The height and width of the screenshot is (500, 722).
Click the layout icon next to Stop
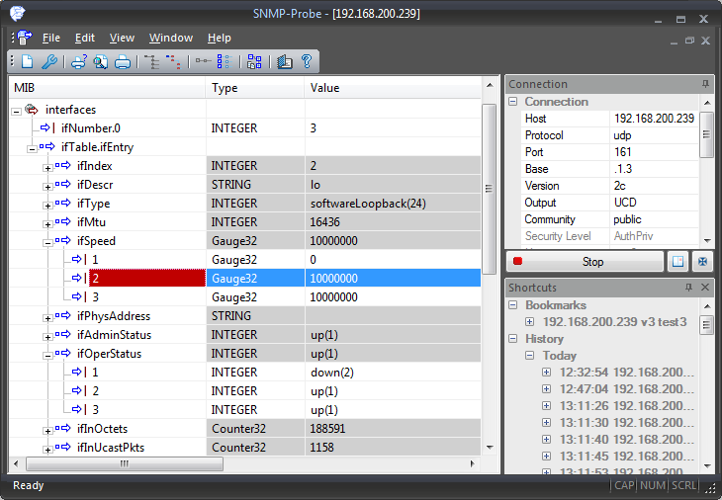tap(677, 261)
